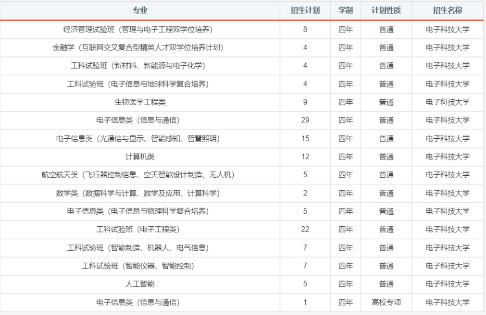Viewport: 486px width, 315px height.
Task: Select 四年 in the 人工智能 row
Action: (x=345, y=284)
